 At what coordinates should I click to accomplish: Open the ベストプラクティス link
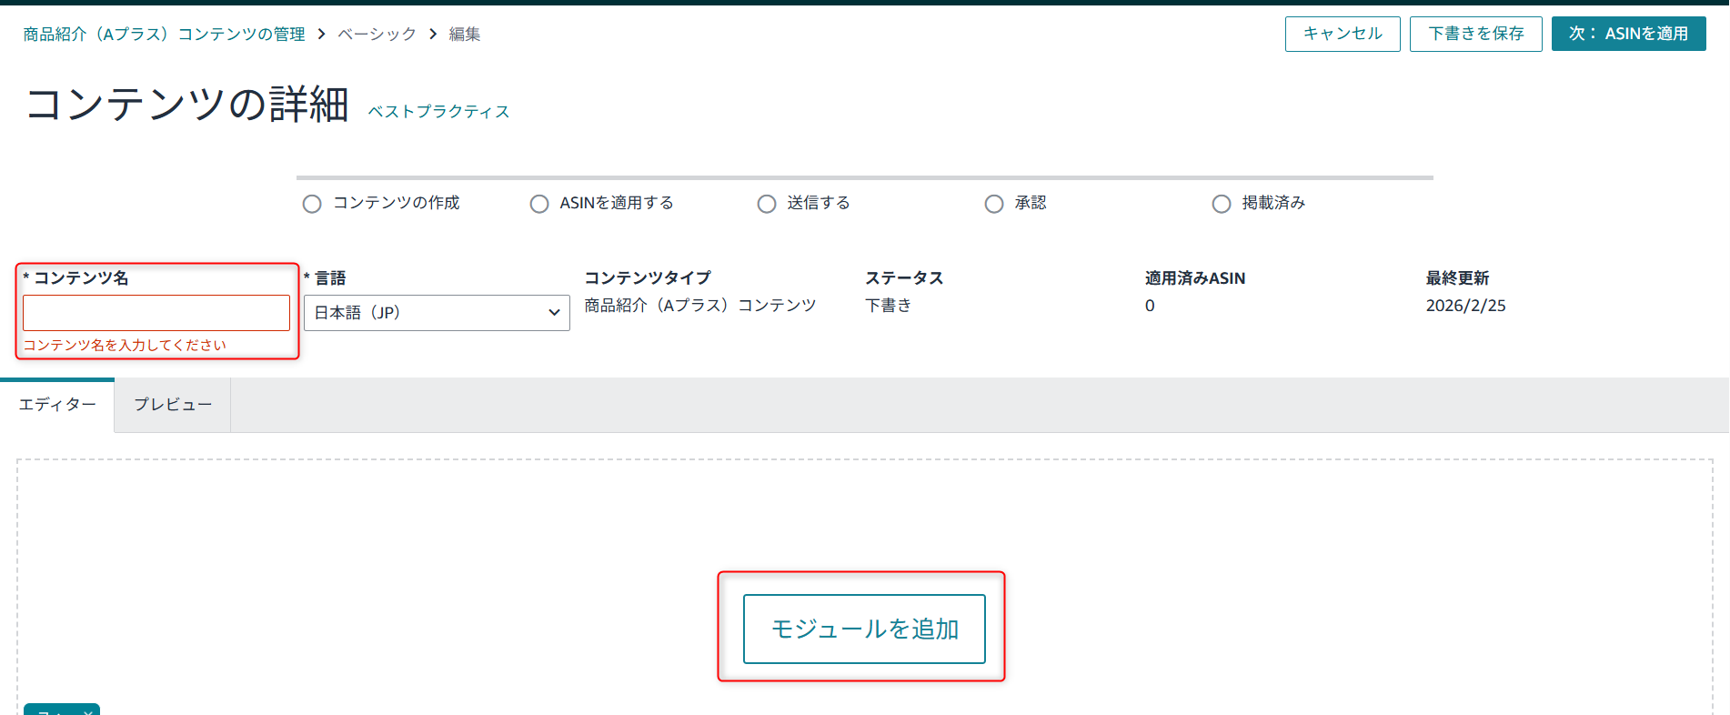438,112
